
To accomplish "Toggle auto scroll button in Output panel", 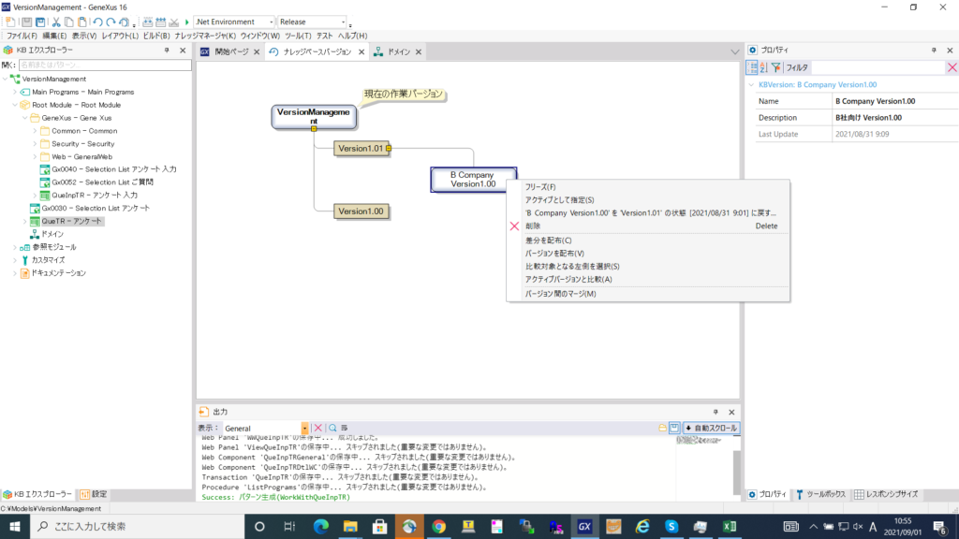I will pos(712,428).
